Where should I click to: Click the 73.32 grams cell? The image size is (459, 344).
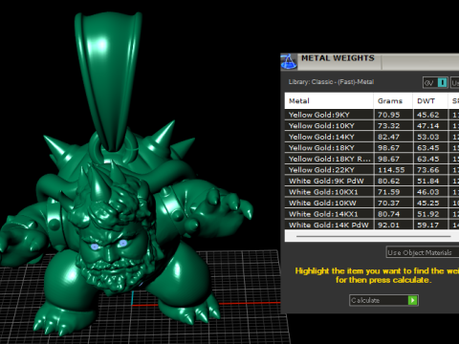pos(393,126)
